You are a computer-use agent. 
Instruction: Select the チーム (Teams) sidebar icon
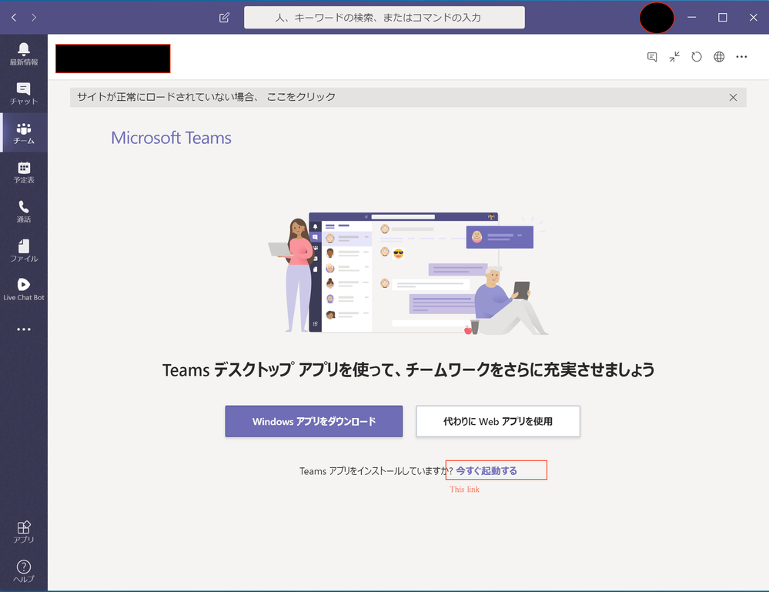point(24,132)
